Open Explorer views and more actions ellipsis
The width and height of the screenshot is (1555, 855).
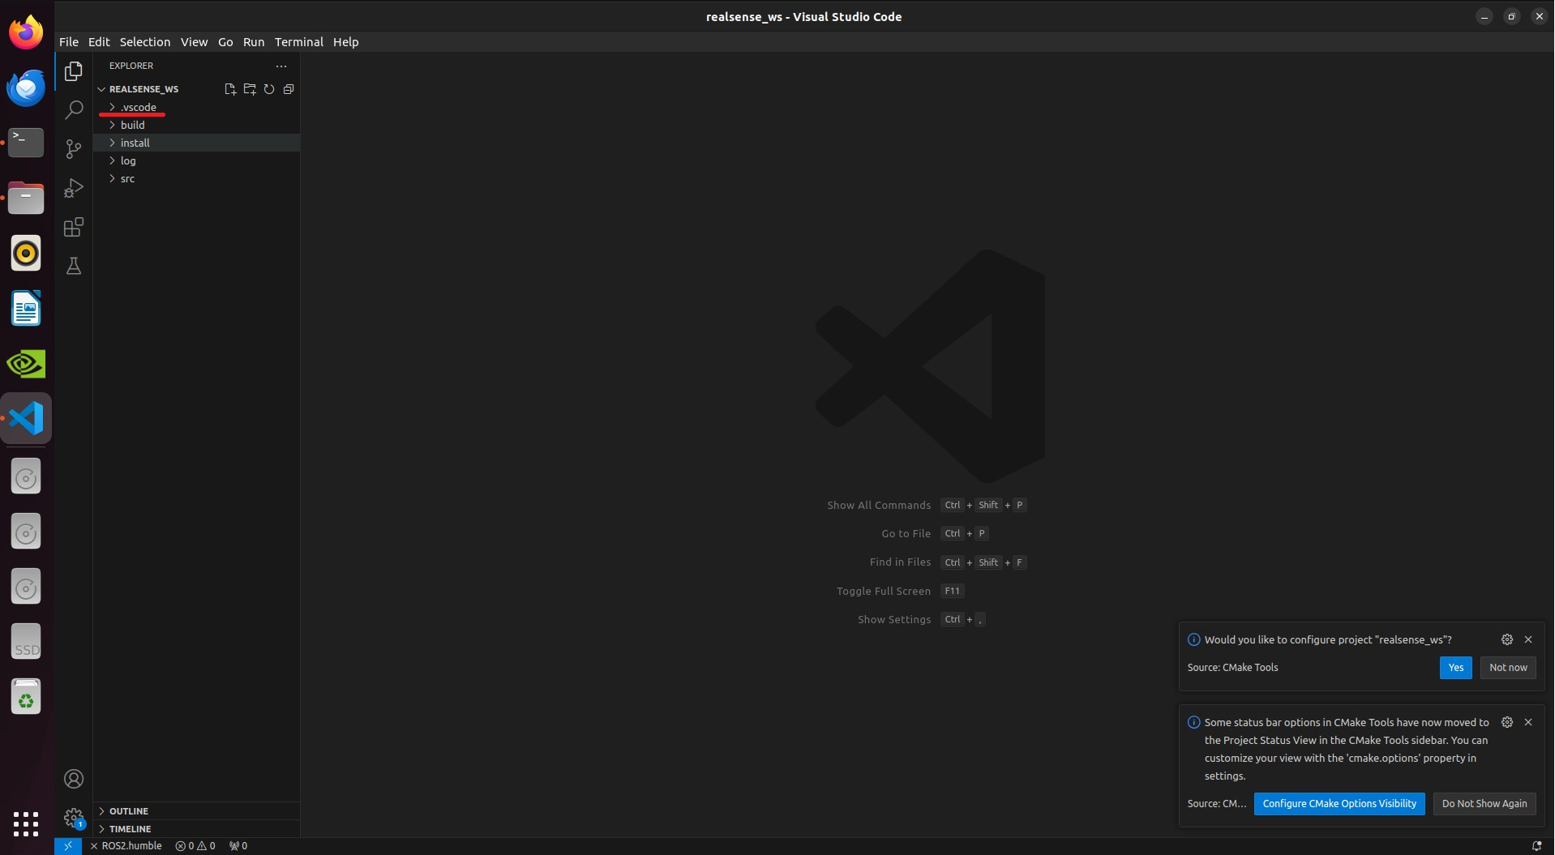pyautogui.click(x=281, y=66)
